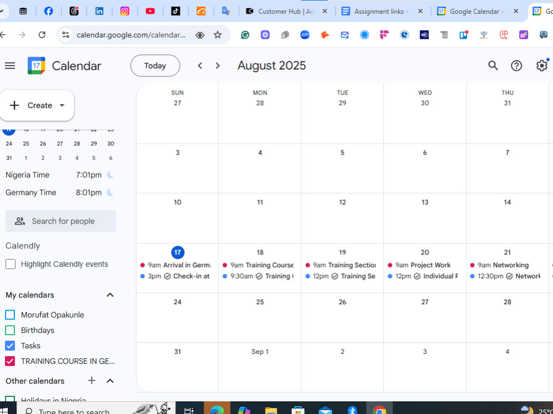Open 9am Networking event

click(506, 265)
